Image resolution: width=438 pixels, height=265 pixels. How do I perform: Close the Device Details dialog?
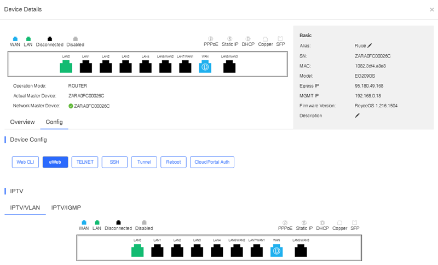click(431, 10)
